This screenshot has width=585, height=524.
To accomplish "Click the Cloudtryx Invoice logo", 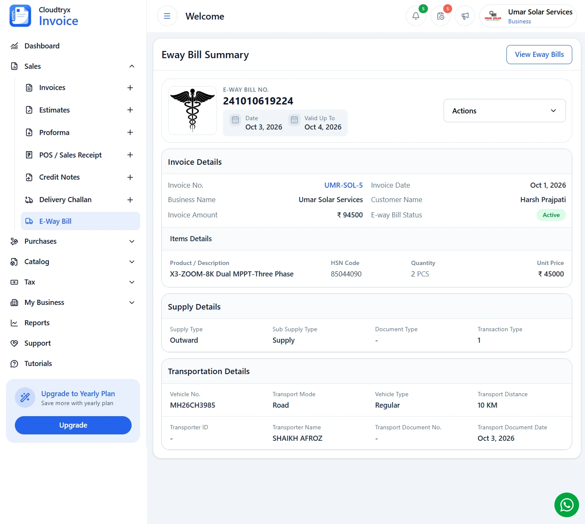I will point(44,16).
